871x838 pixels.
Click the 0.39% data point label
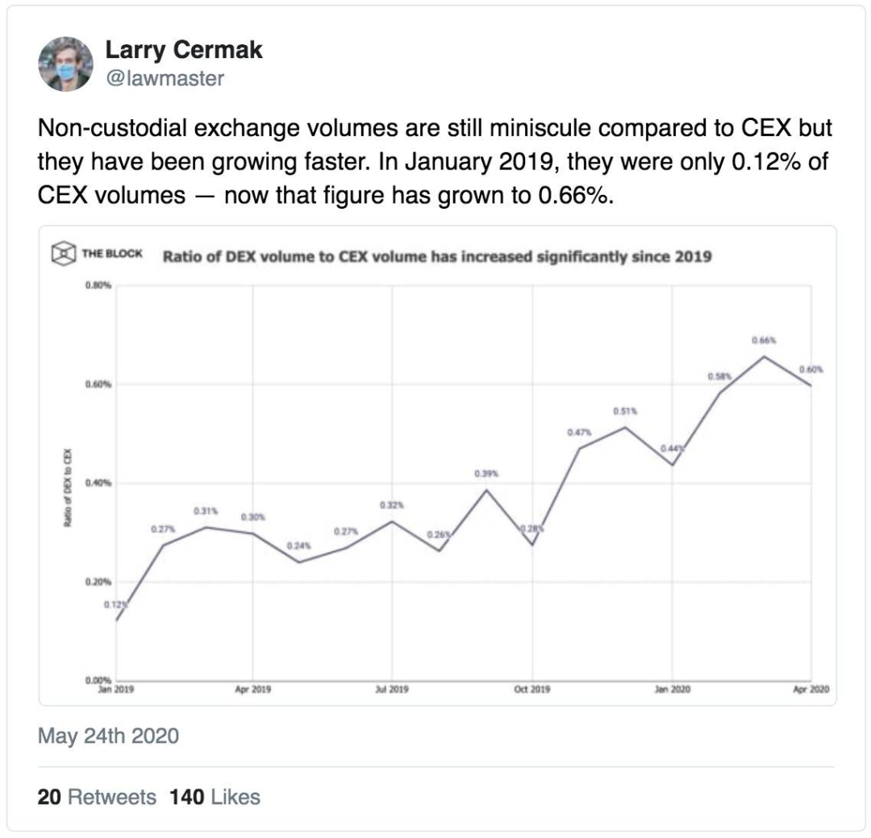click(486, 475)
